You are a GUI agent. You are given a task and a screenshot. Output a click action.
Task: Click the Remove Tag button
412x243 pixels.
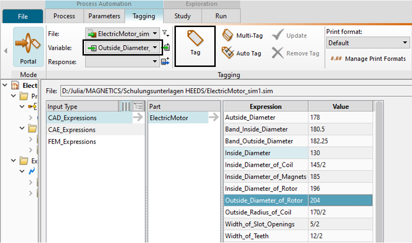point(296,53)
